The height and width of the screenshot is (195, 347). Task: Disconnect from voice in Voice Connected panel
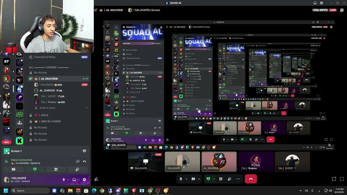coord(84,161)
